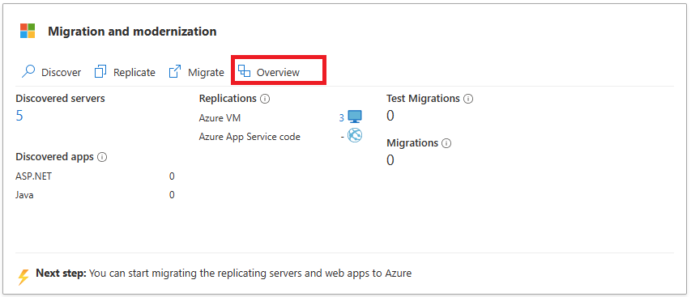Show info for Discovered apps
Image resolution: width=691 pixels, height=297 pixels.
[102, 157]
